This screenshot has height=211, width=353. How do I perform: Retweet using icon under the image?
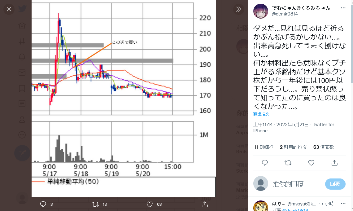click(95, 204)
